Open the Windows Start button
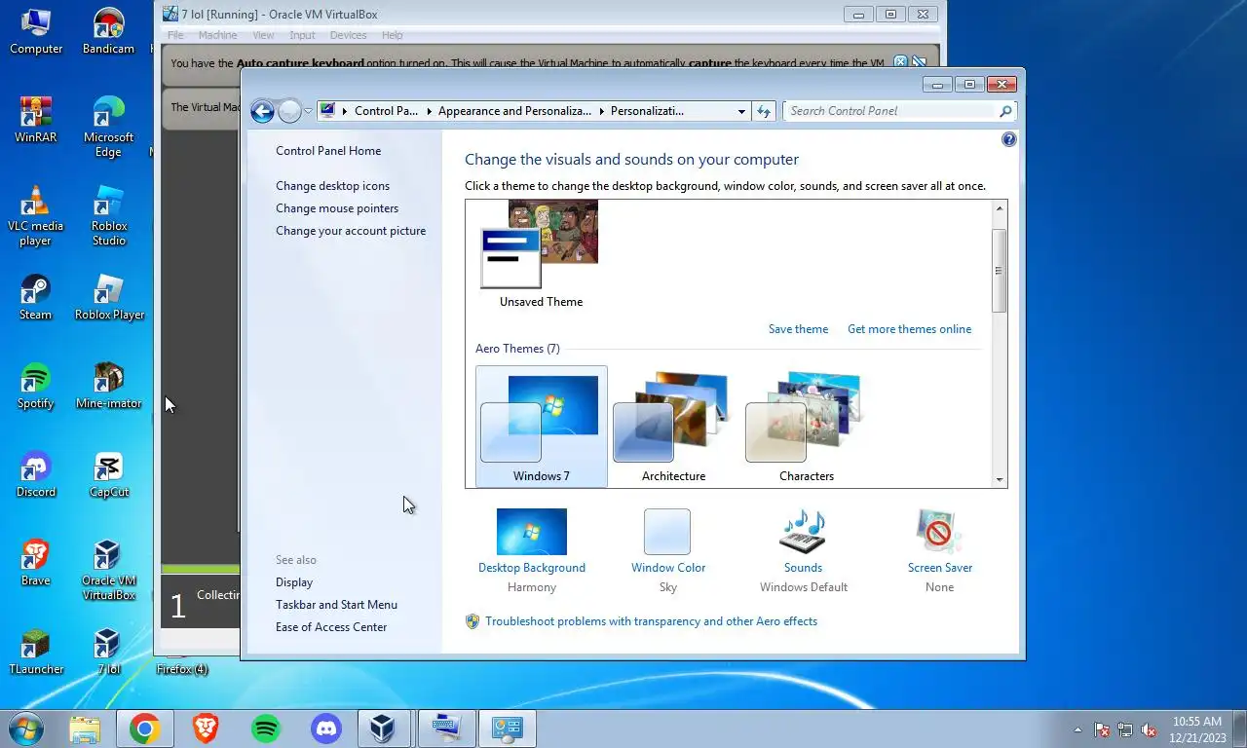Screen dimensions: 1247x748 point(25,729)
